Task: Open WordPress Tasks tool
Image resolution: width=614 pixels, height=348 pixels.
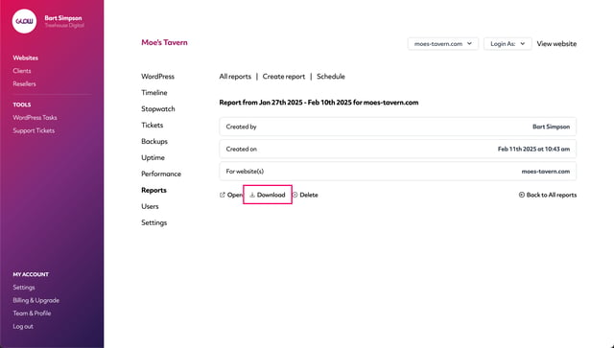Action: click(x=35, y=117)
